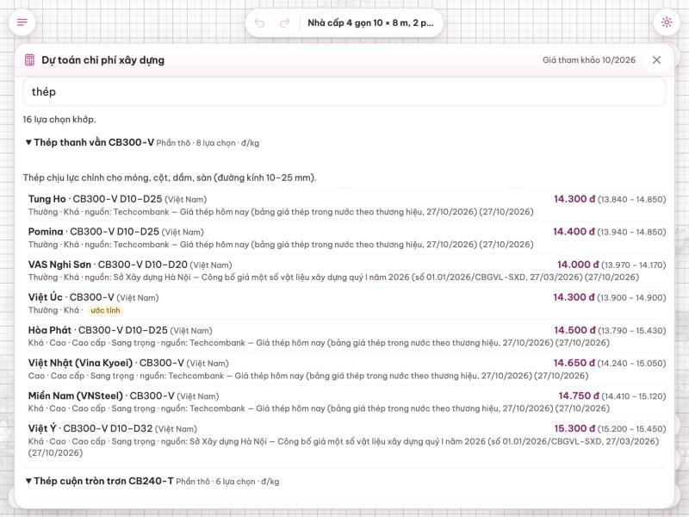Select the Miền Nam (VNSteel) CB300-V row
Viewport: 689px width, 517px height.
pyautogui.click(x=347, y=402)
